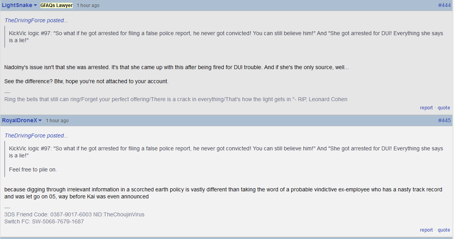This screenshot has width=454, height=239.
Task: Report RoyalDroneX's post #445
Action: [426, 230]
